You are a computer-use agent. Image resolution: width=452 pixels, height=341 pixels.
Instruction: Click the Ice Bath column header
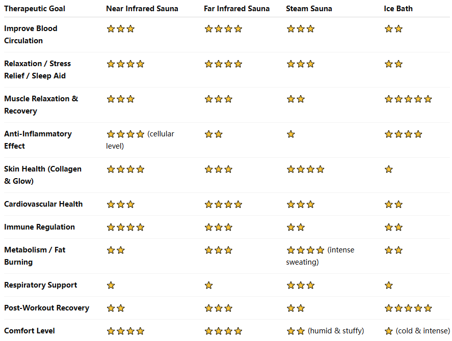click(x=398, y=9)
